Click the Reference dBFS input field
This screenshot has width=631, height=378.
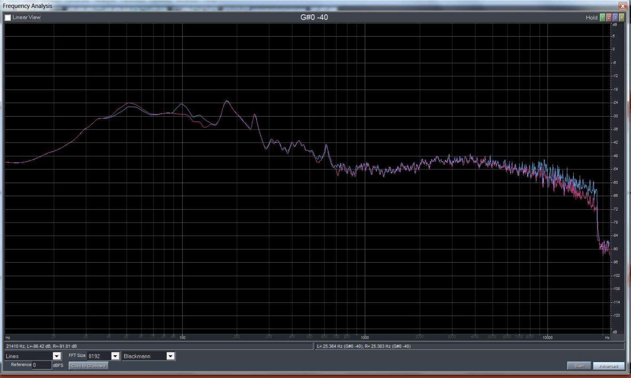(x=42, y=365)
